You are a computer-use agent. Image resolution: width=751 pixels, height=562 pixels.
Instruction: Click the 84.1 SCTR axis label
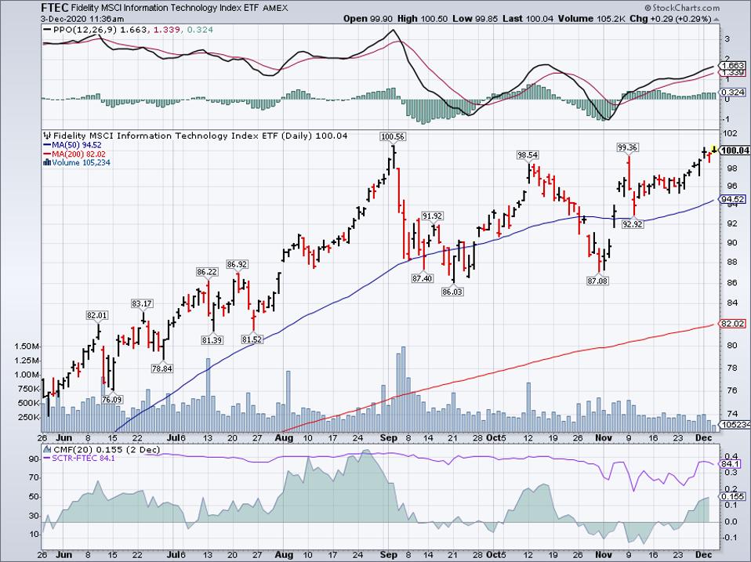click(731, 464)
